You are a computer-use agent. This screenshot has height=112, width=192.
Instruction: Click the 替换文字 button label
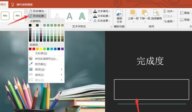pyautogui.click(x=120, y=20)
